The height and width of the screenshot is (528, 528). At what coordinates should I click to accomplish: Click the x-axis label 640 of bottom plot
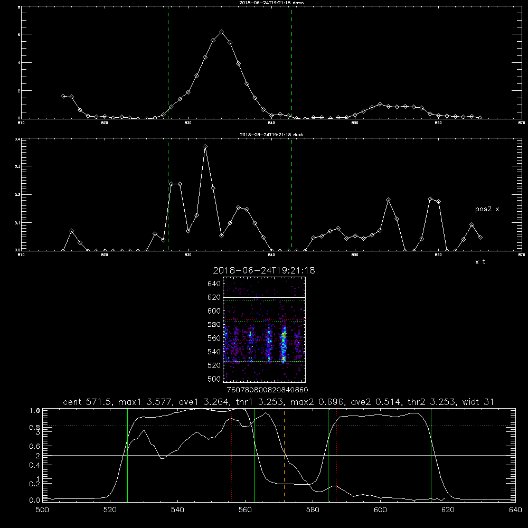point(515,510)
